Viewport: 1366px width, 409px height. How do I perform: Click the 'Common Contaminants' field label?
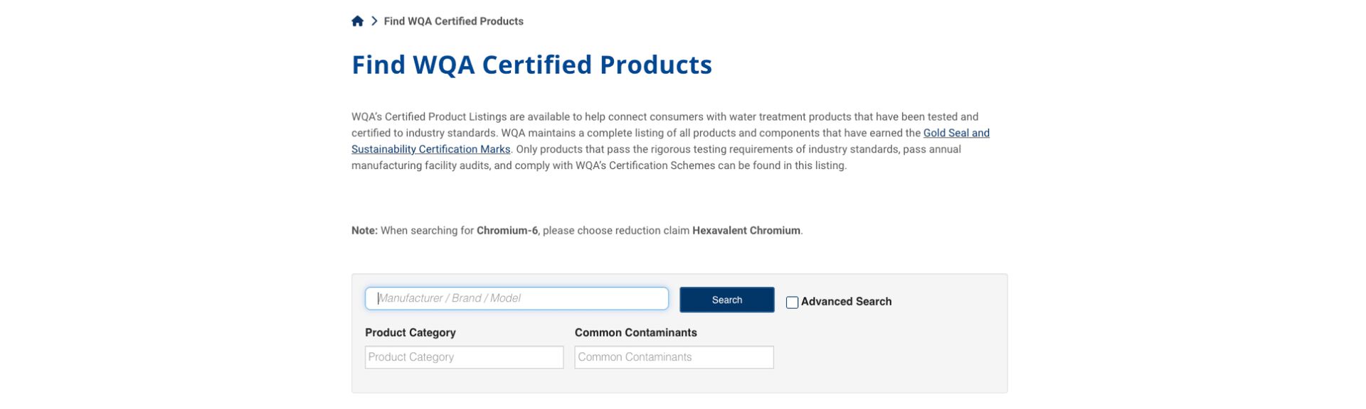click(x=635, y=332)
